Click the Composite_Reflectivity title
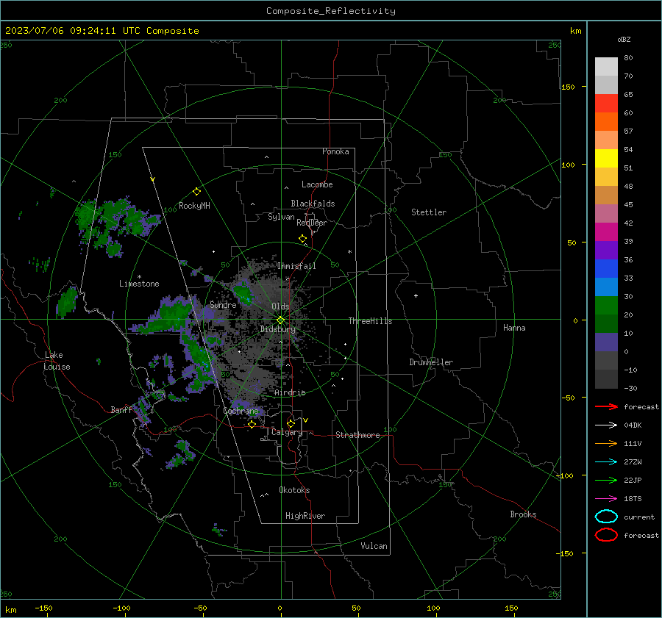 point(330,11)
